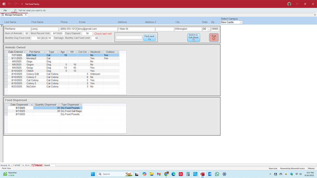Click the Find next button
This screenshot has width=317, height=178.
tap(149, 37)
